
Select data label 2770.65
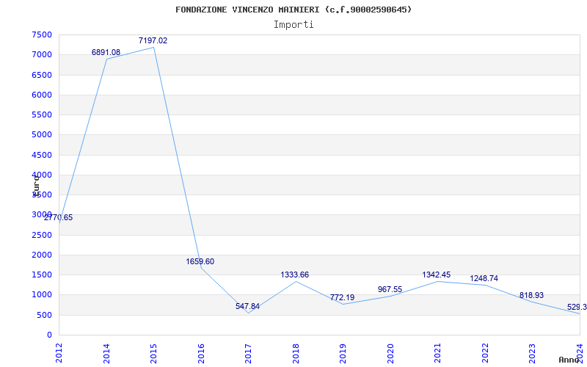point(59,217)
